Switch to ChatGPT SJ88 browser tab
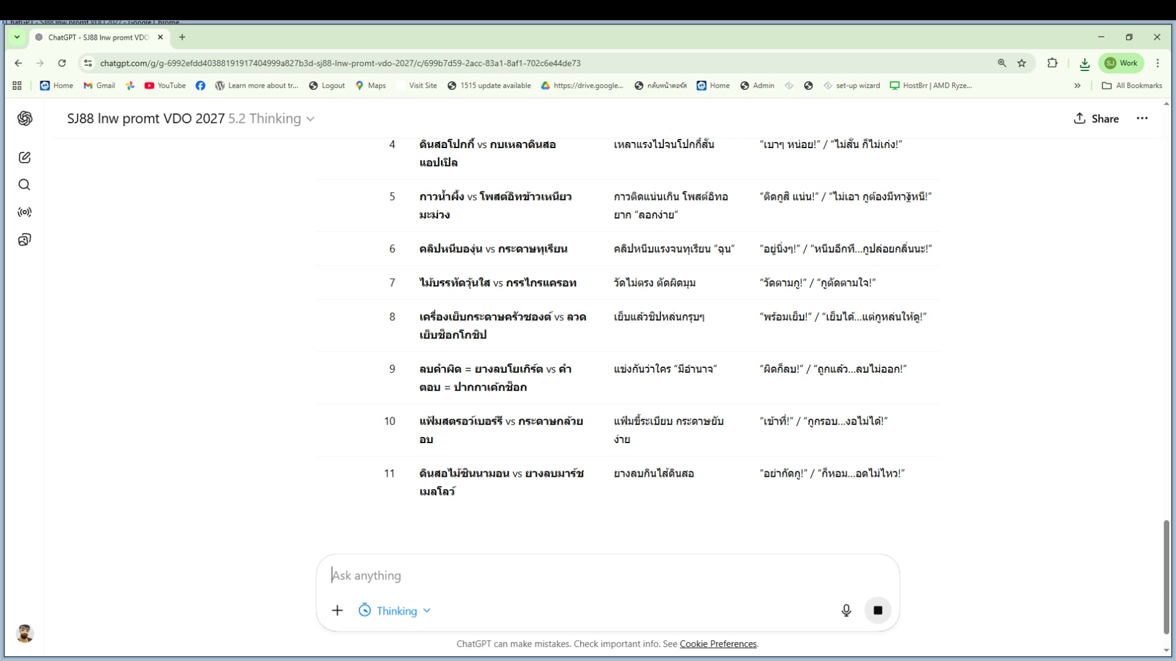Image resolution: width=1176 pixels, height=661 pixels. click(98, 37)
